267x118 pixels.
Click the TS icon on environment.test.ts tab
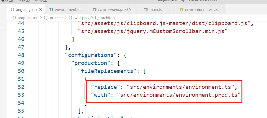tap(182, 9)
